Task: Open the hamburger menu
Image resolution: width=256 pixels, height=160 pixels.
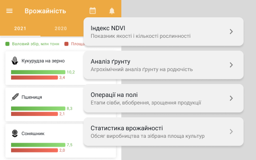Action: 9,11
